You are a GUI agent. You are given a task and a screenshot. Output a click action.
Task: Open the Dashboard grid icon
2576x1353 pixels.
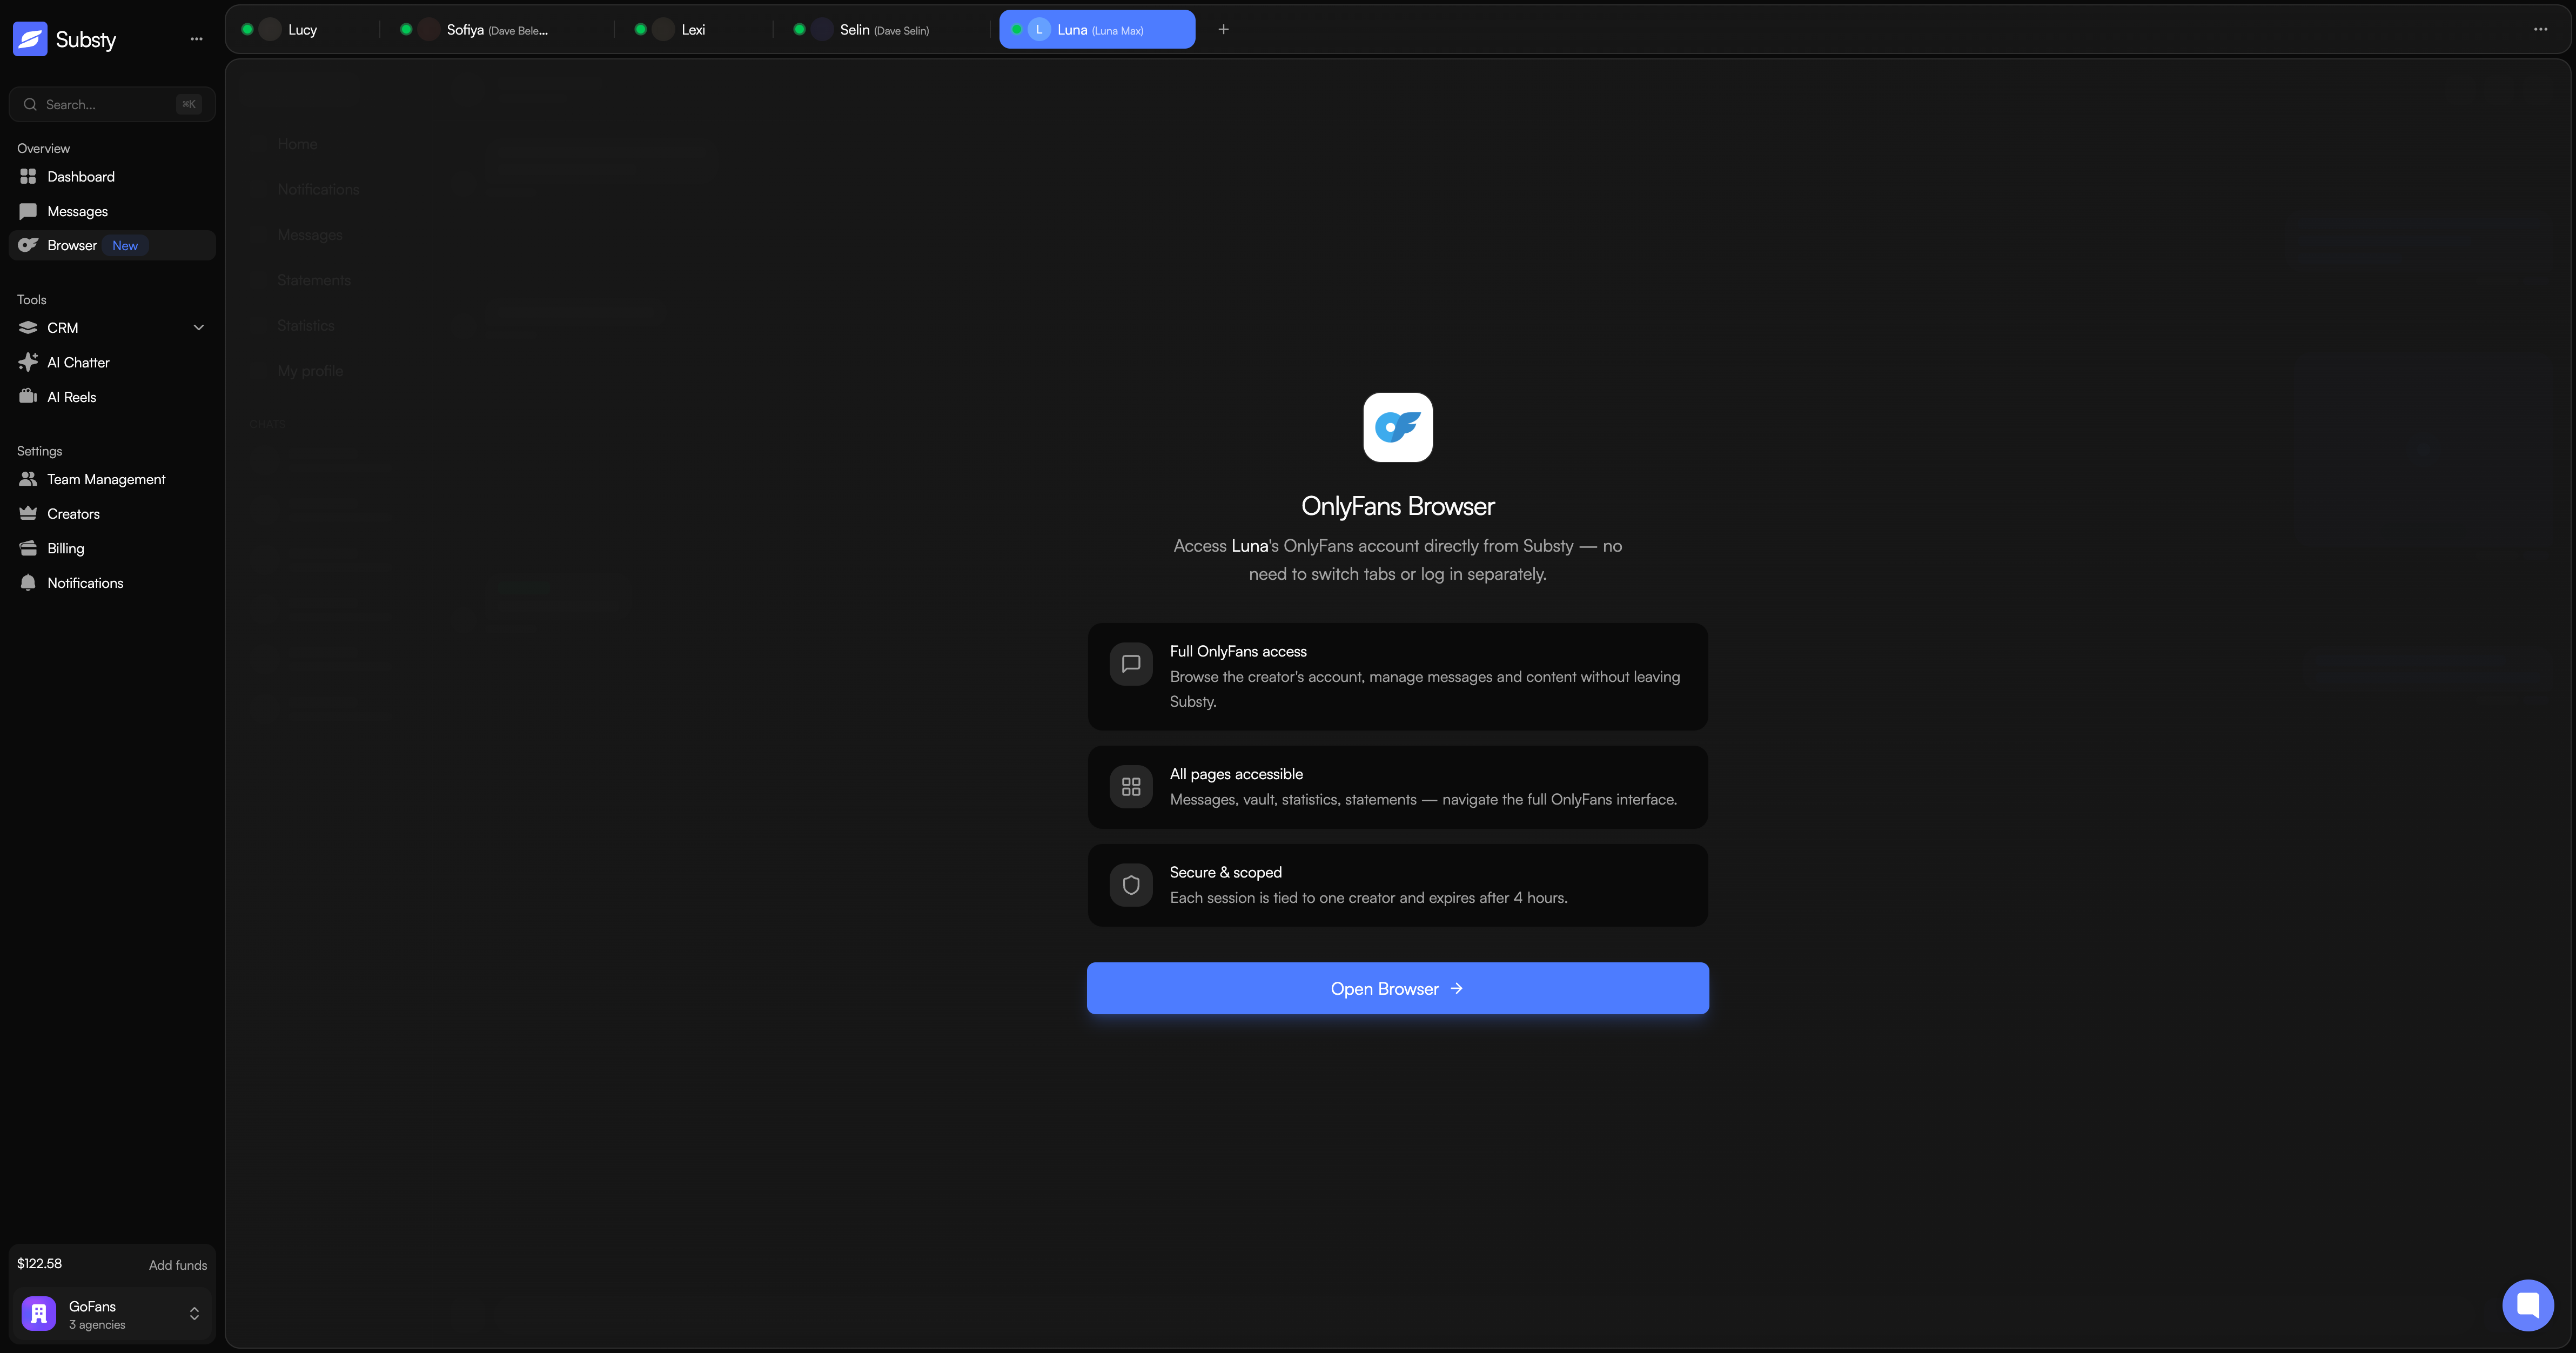tap(28, 177)
